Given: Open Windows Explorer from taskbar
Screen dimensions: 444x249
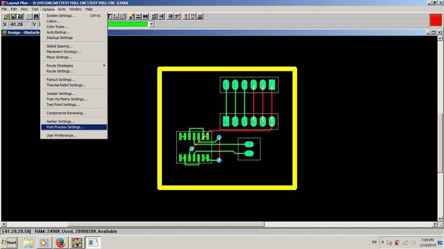Looking at the screenshot, I should click(x=28, y=243).
